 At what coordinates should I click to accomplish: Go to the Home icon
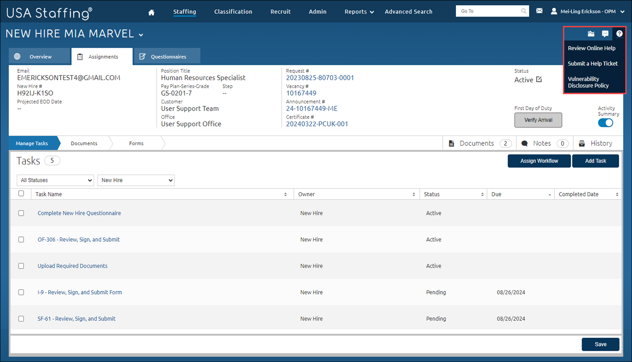(x=151, y=12)
